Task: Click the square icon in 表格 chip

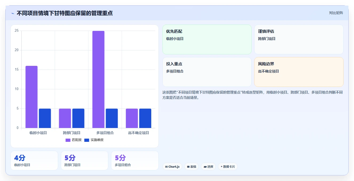Action: pyautogui.click(x=188, y=167)
